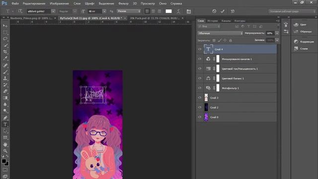The width and height of the screenshot is (318, 179).
Task: Select the Eyedropper tool
Action: pyautogui.click(x=5, y=59)
